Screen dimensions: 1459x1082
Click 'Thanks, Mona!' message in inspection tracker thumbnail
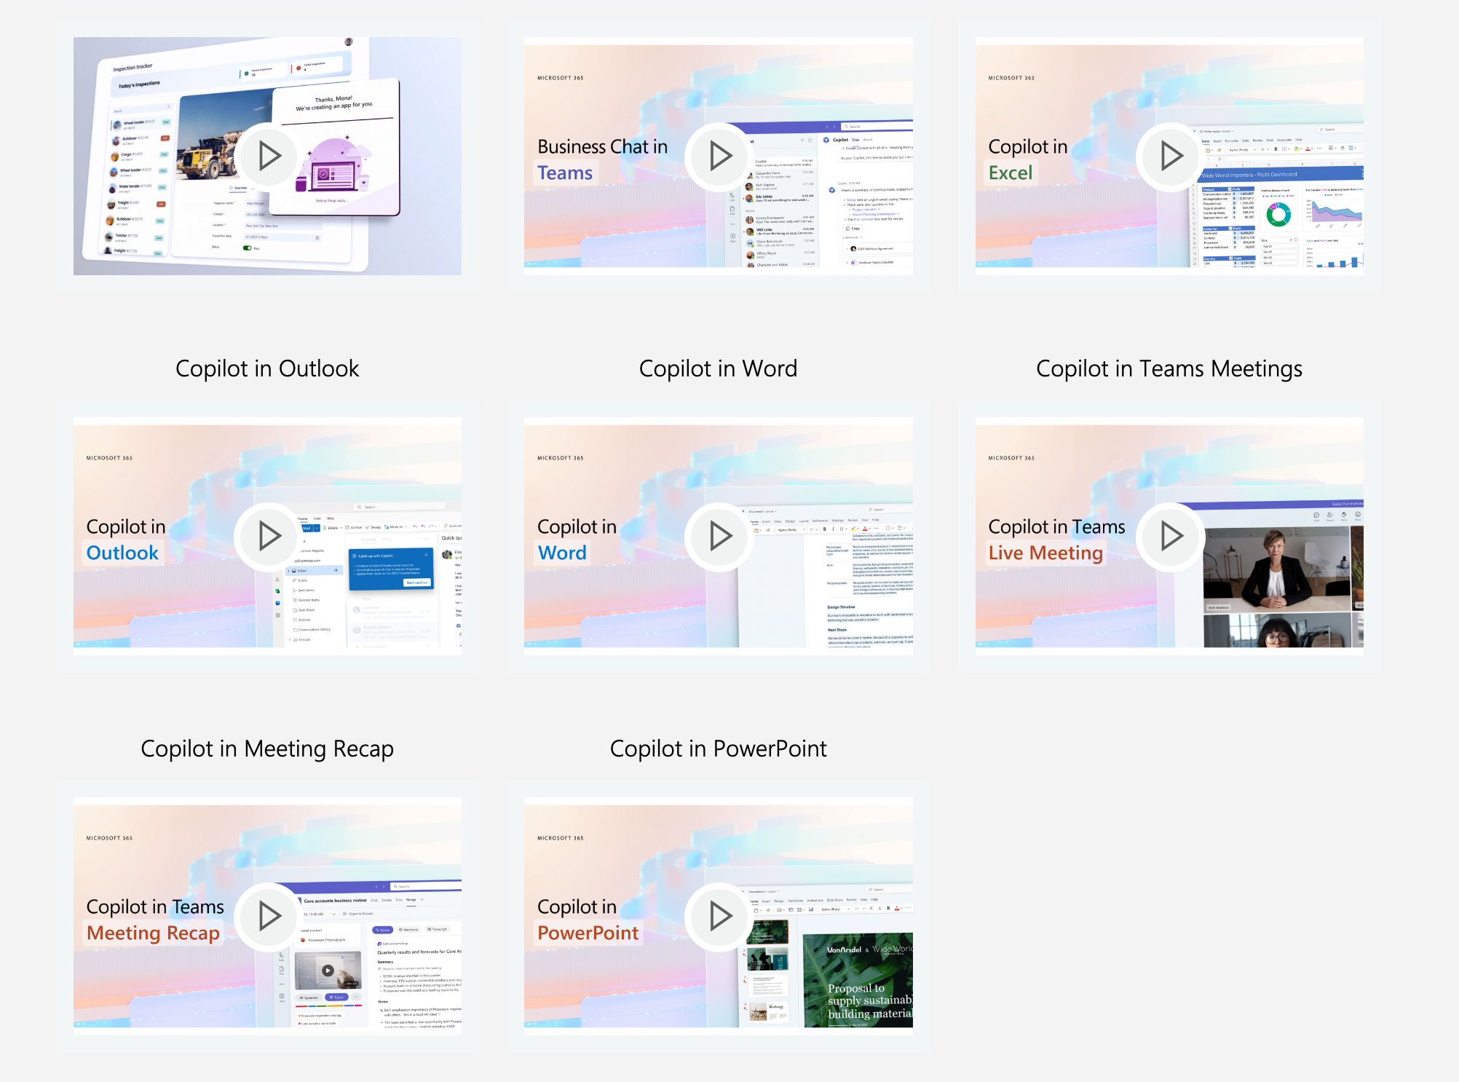pos(333,99)
